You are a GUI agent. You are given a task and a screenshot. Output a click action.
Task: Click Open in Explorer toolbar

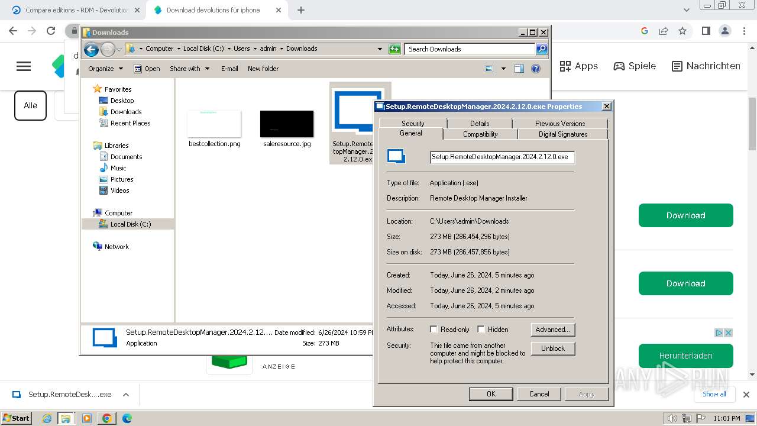(147, 69)
